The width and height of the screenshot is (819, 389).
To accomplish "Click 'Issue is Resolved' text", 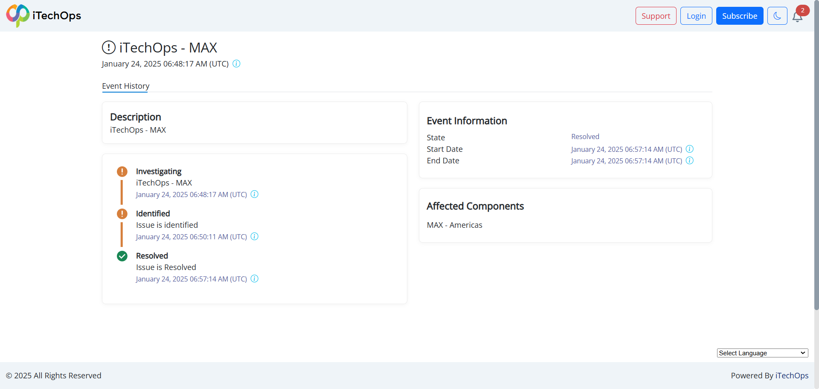I will pyautogui.click(x=166, y=267).
